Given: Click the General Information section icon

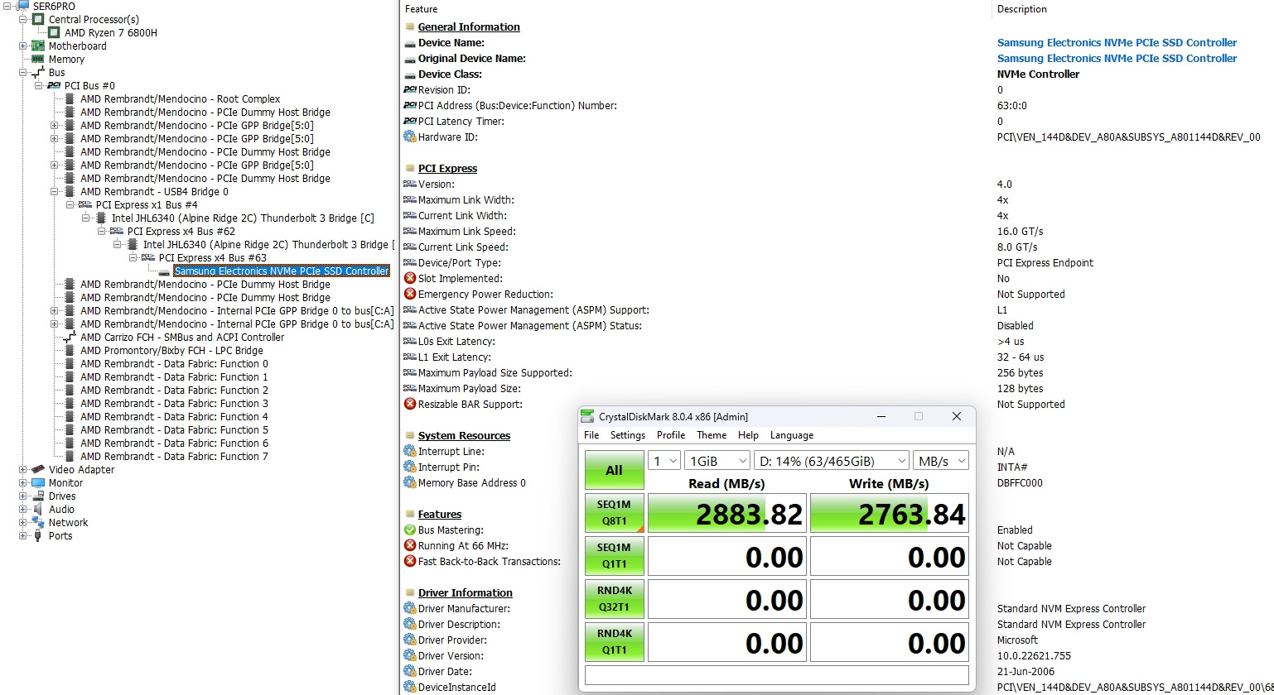Looking at the screenshot, I should (x=409, y=26).
